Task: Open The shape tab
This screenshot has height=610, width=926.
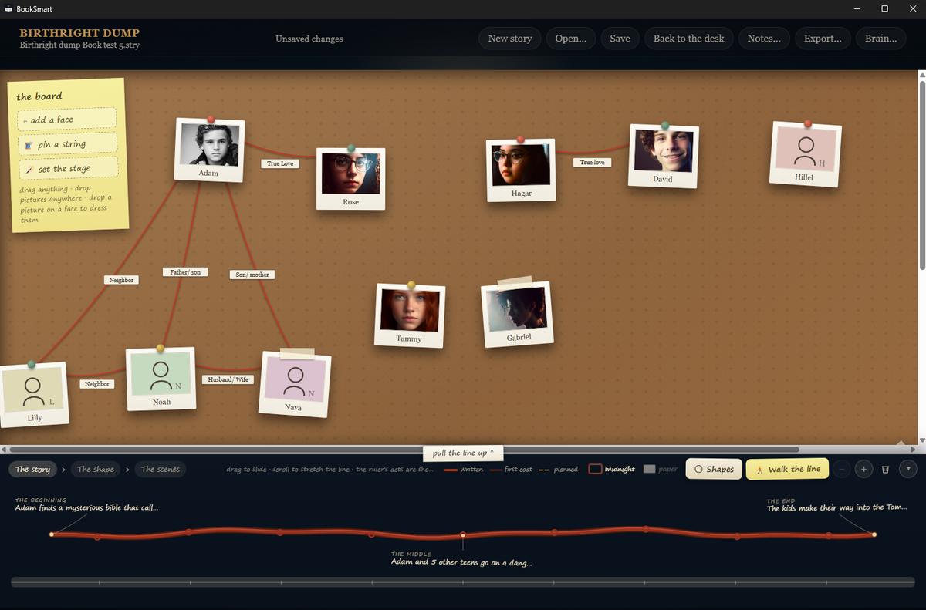Action: (96, 469)
